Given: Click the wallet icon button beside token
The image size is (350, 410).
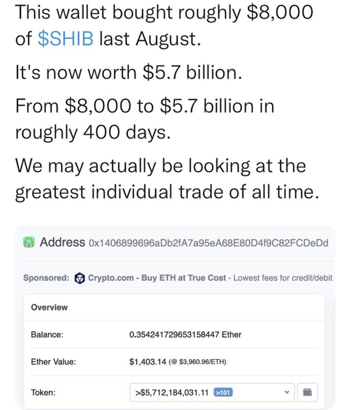Looking at the screenshot, I should [307, 392].
